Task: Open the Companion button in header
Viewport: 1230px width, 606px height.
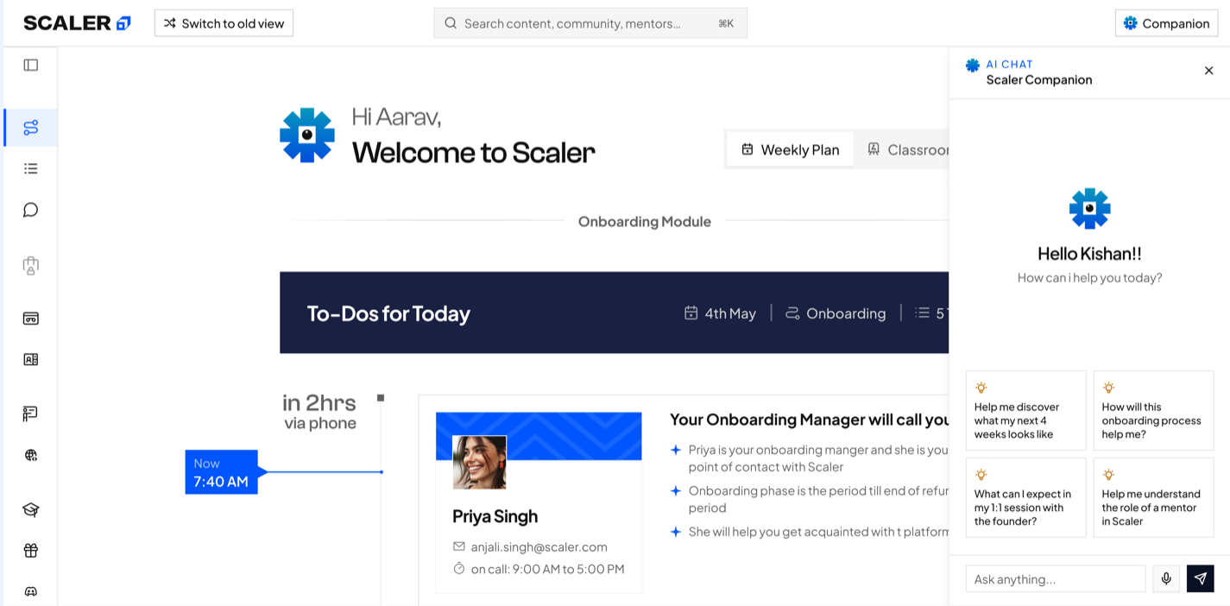Action: (1166, 23)
